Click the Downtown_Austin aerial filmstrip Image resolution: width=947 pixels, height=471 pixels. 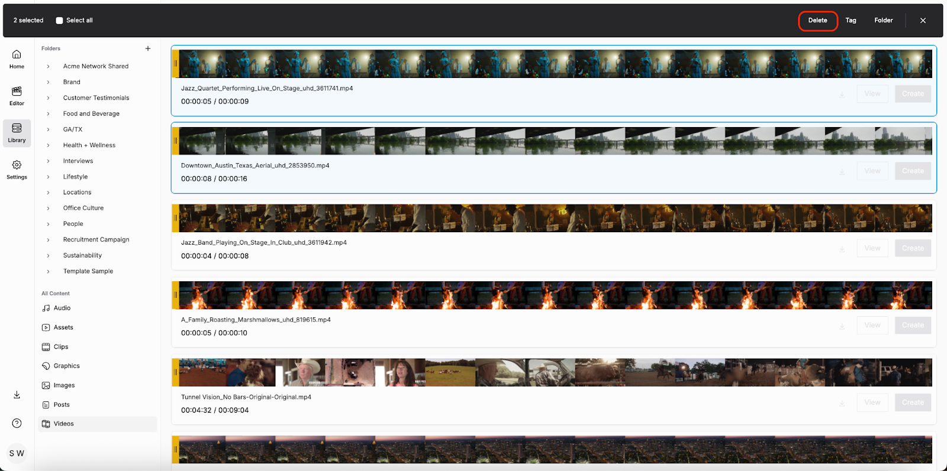555,141
